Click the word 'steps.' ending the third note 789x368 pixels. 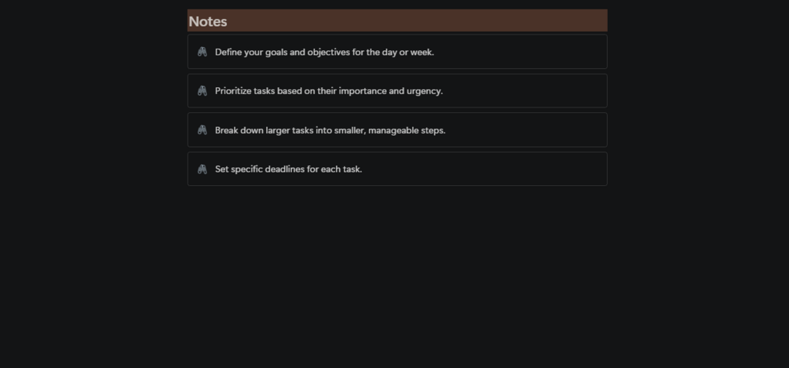coord(435,131)
